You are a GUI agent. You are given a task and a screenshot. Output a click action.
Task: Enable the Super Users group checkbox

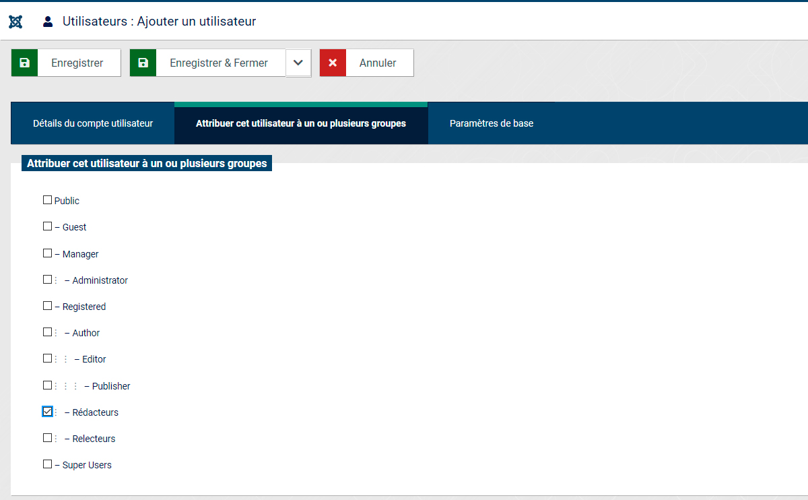point(47,464)
